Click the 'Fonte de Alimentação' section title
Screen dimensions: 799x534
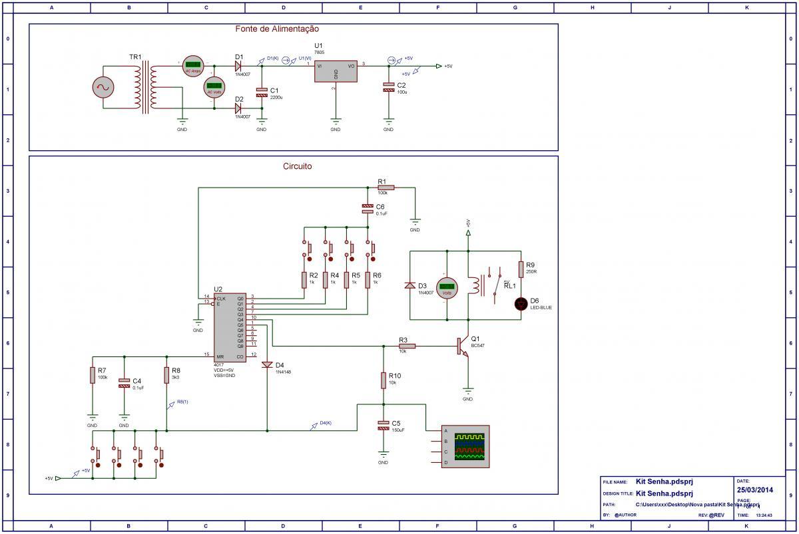[x=277, y=29]
